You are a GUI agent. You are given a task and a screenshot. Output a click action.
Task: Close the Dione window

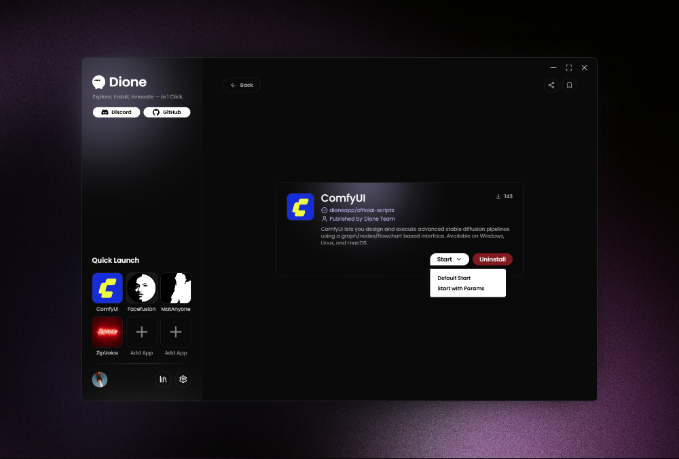[584, 67]
